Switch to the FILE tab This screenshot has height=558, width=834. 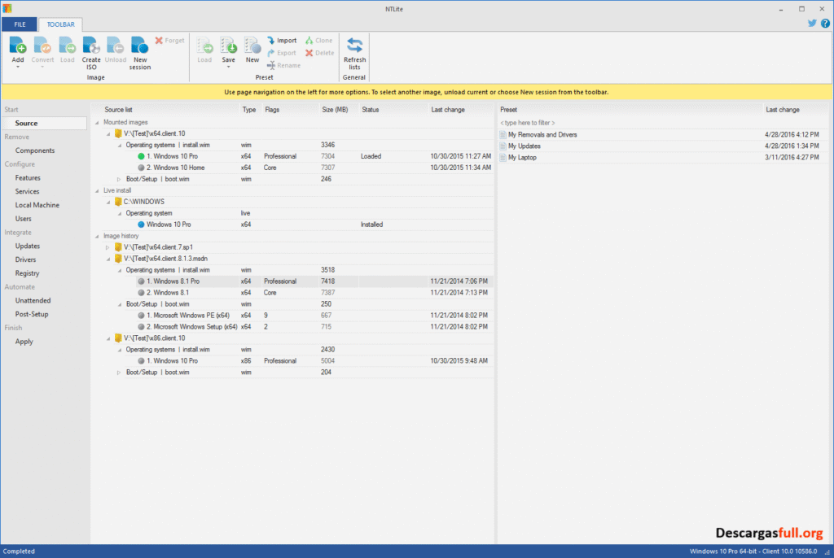19,24
